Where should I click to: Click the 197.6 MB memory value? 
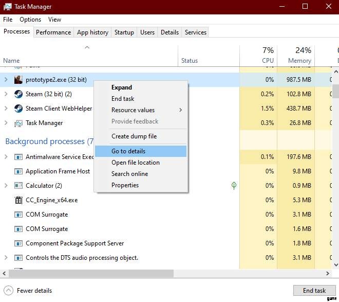[299, 157]
